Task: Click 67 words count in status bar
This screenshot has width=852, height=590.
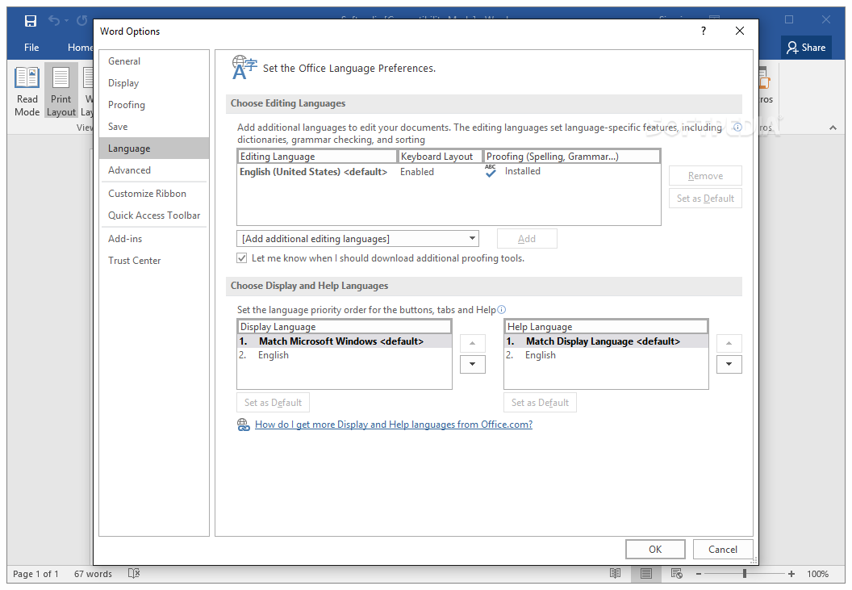Action: [93, 574]
